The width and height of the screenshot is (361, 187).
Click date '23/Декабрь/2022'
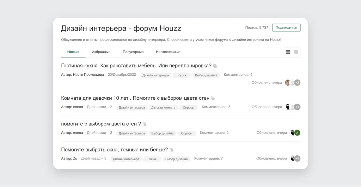pos(122,75)
